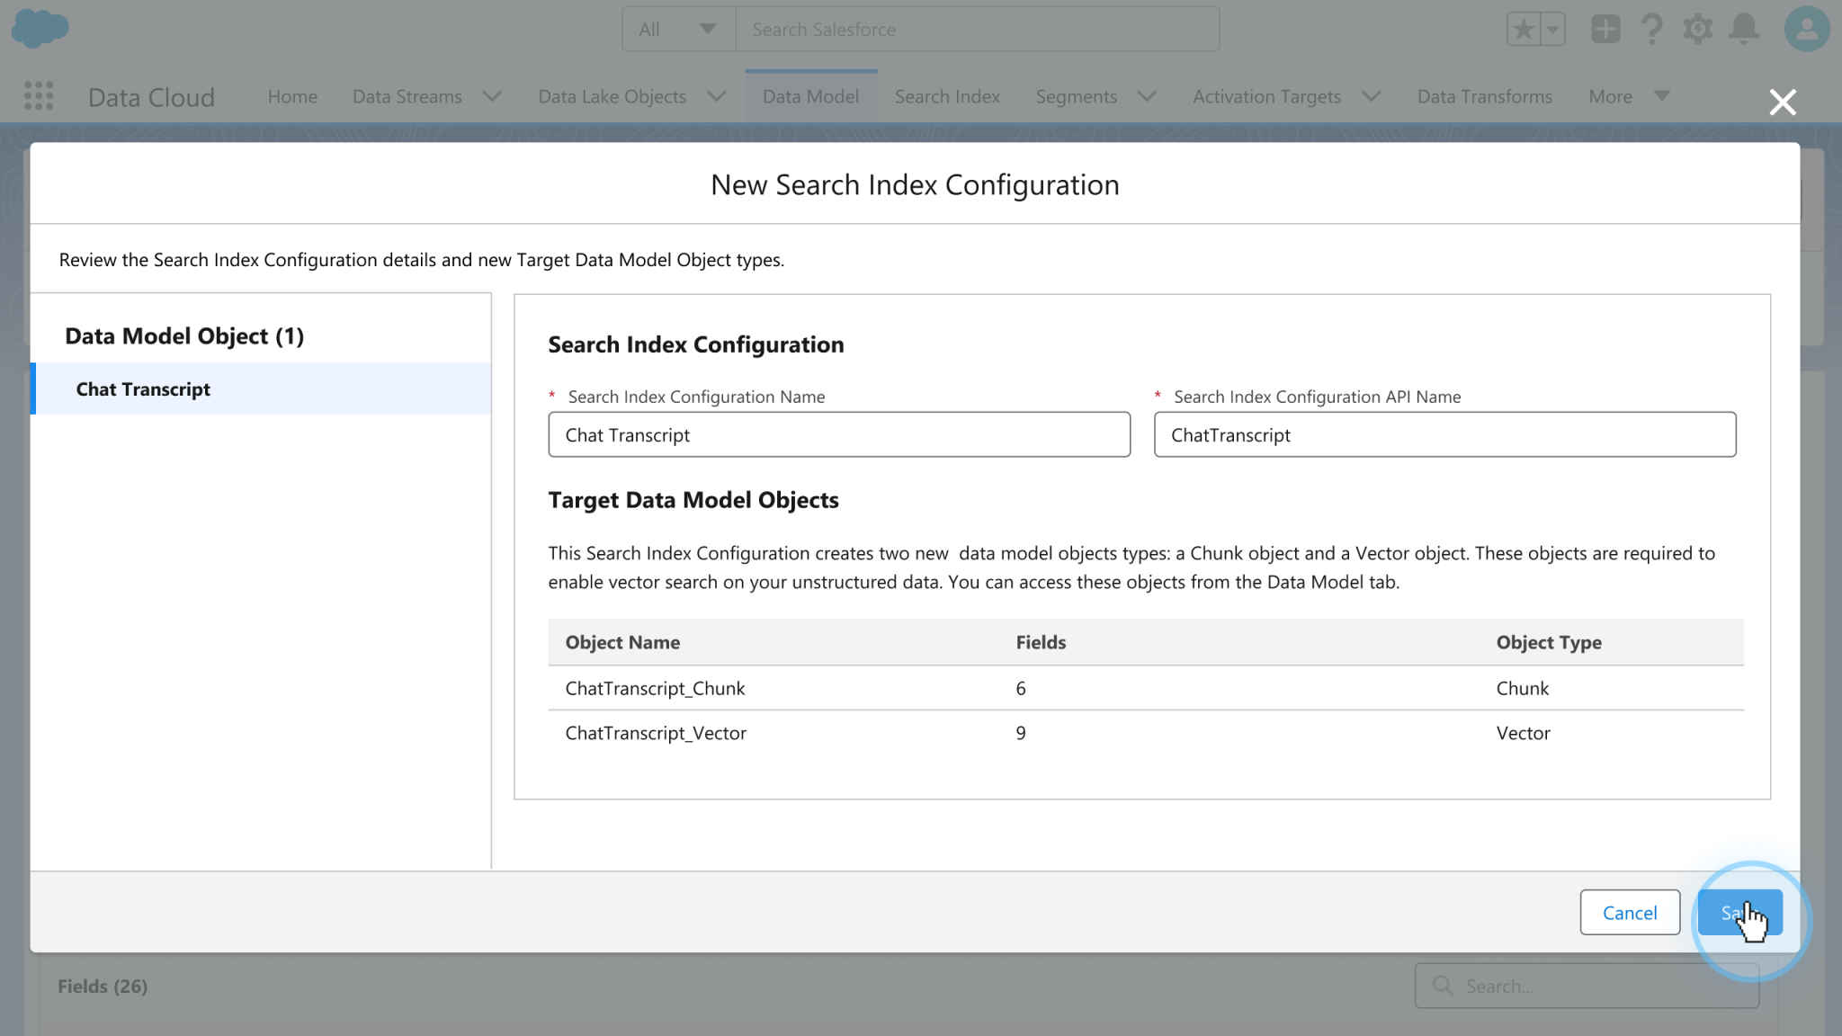Open the Segments chevron menu
Screen dimensions: 1842x1036
[1146, 96]
